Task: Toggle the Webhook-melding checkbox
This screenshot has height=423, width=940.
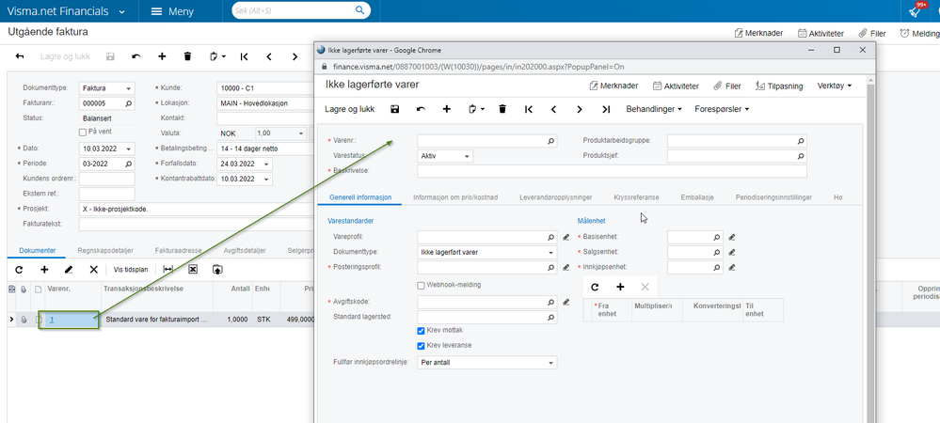Action: click(x=421, y=285)
